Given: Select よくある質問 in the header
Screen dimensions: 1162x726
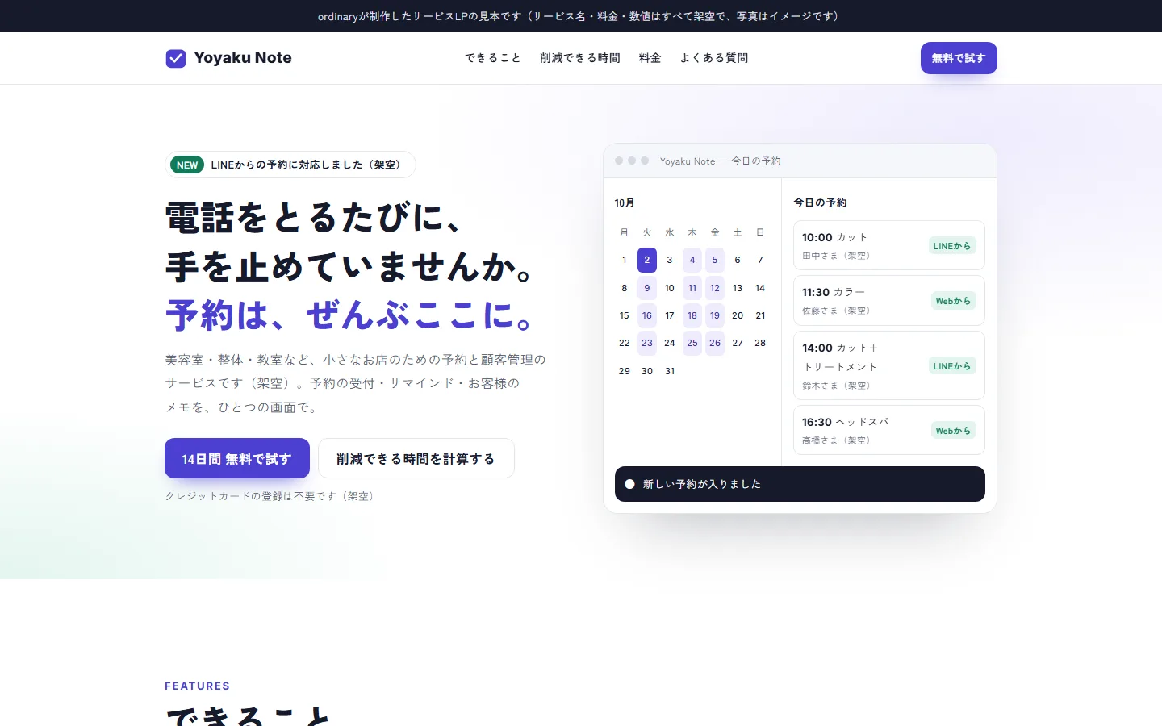Looking at the screenshot, I should coord(714,58).
